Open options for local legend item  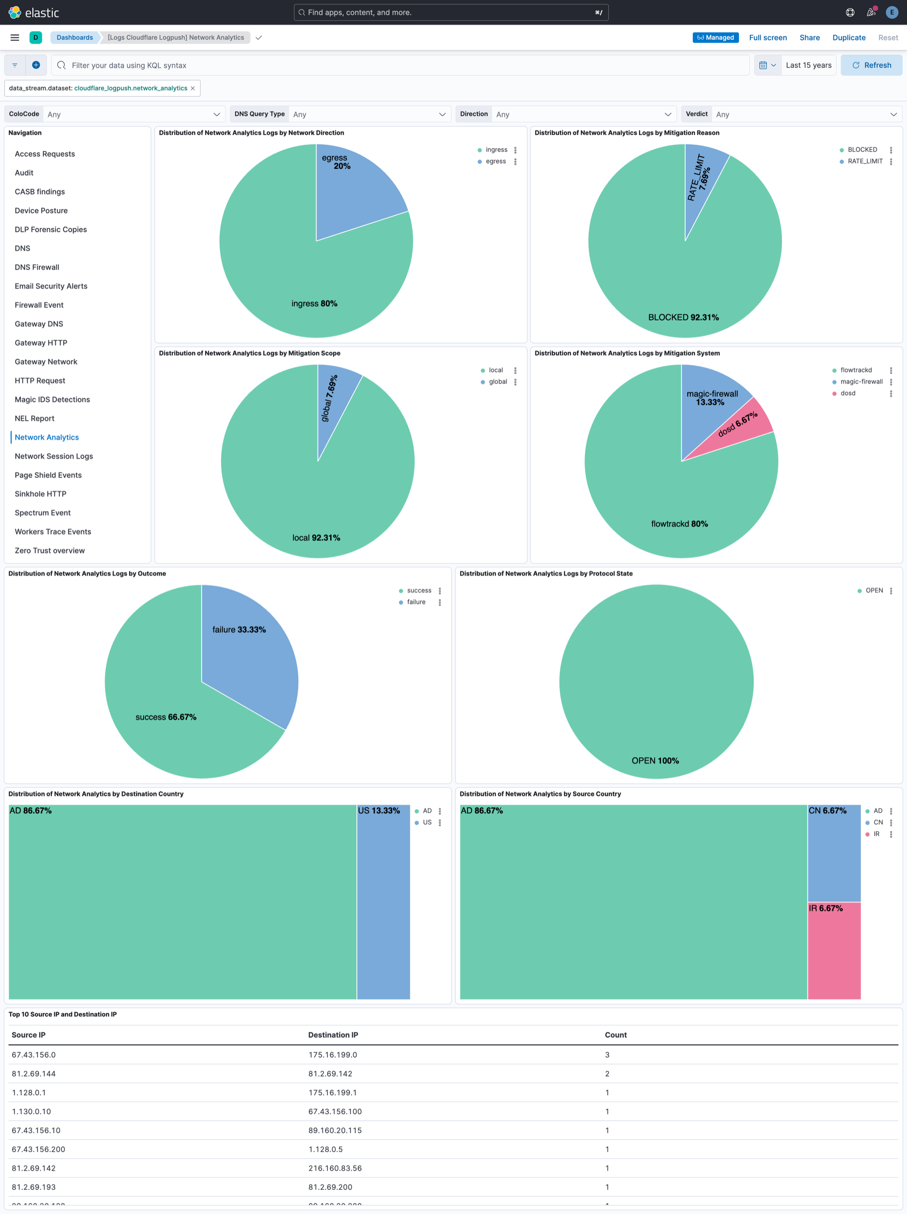point(515,370)
